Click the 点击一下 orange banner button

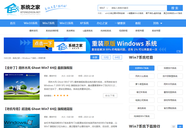43,44
